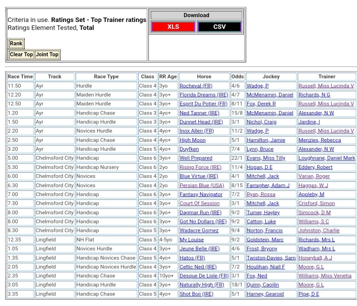The image size is (357, 306).
Task: Select jockey McMenamin, Daniel in the 12.20 Ayr row
Action: [270, 95]
